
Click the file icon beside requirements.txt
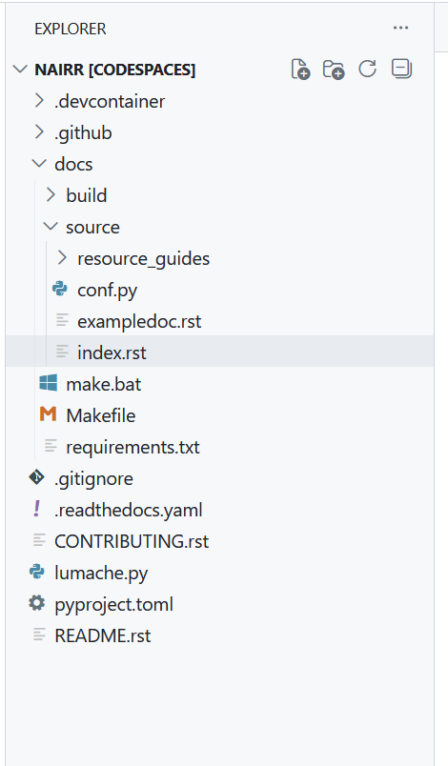[51, 446]
